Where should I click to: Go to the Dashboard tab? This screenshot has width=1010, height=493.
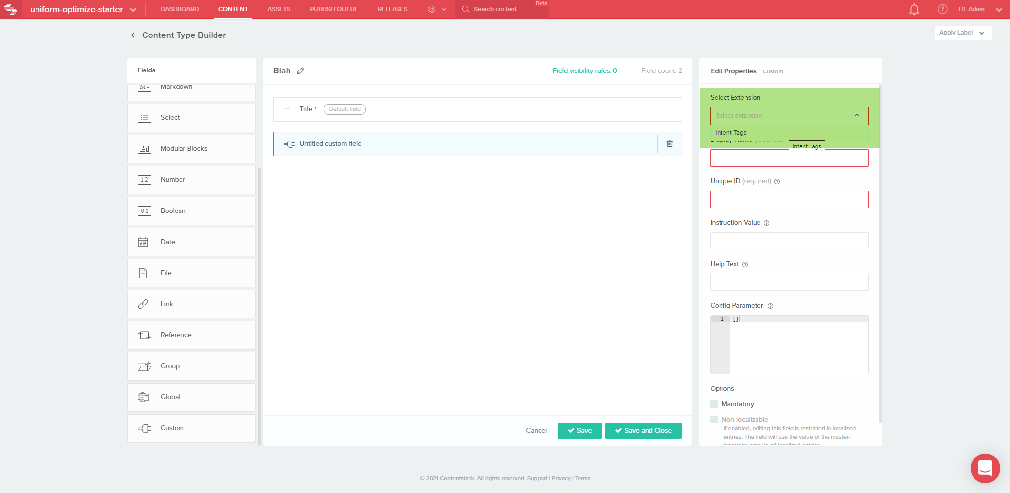(x=180, y=9)
